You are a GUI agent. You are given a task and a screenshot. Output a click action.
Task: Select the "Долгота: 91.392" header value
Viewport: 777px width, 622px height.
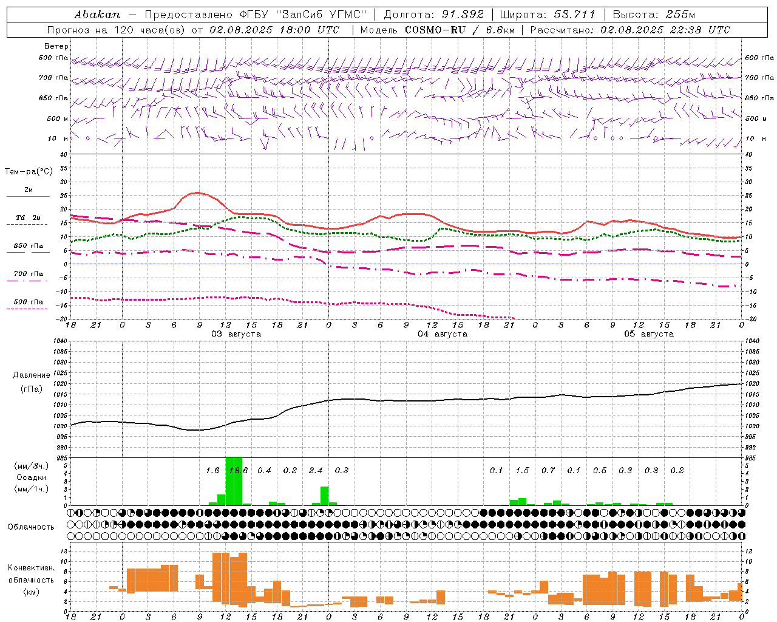pyautogui.click(x=434, y=15)
